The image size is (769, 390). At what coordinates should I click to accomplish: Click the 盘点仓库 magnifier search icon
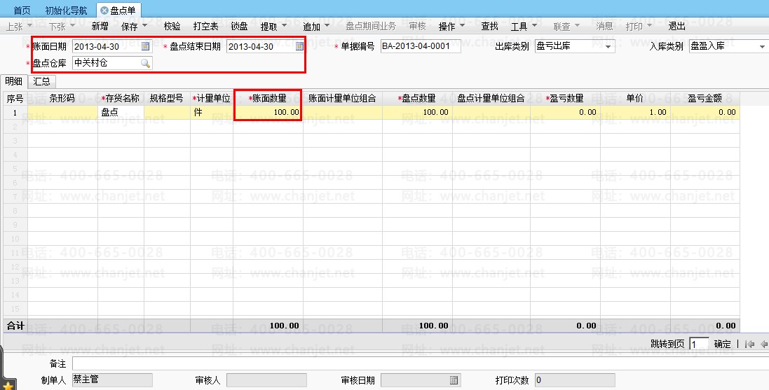[145, 63]
